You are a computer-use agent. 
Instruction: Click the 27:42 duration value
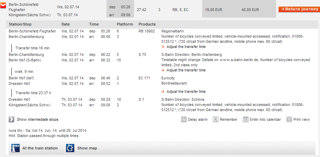tap(141, 10)
